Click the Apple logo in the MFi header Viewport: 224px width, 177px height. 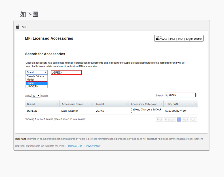click(x=18, y=27)
